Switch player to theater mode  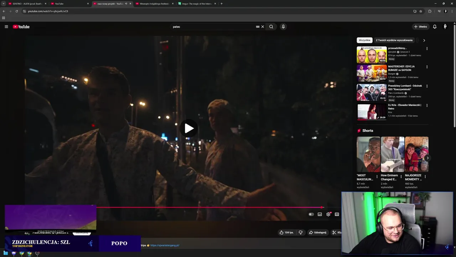click(x=337, y=215)
